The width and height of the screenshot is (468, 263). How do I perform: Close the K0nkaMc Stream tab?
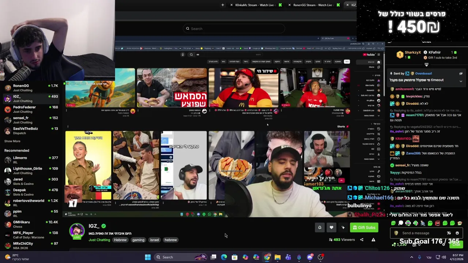click(x=231, y=5)
